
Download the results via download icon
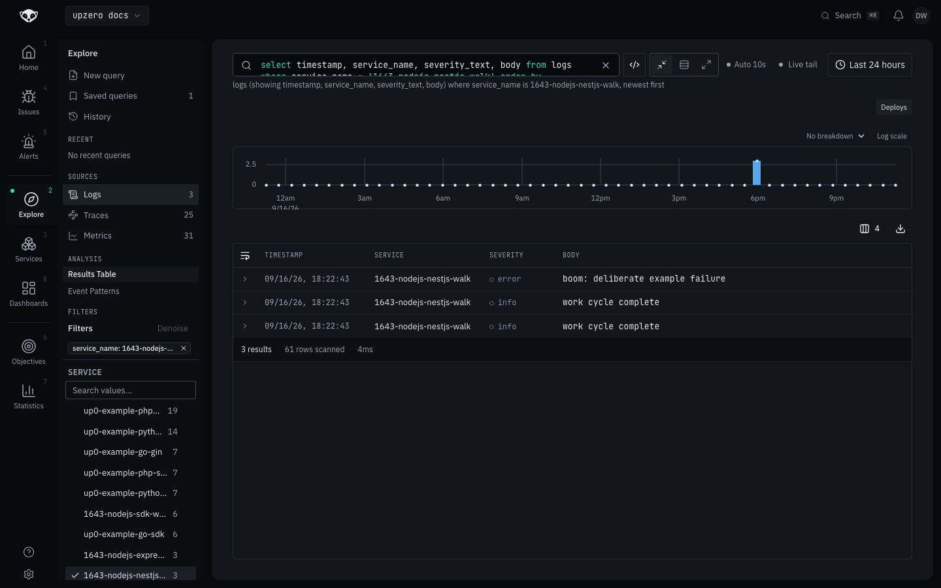pyautogui.click(x=900, y=229)
